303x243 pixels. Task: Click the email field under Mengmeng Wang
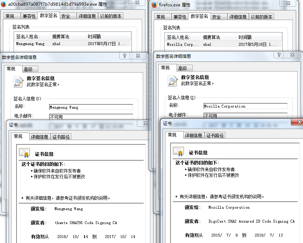[x=91, y=116]
